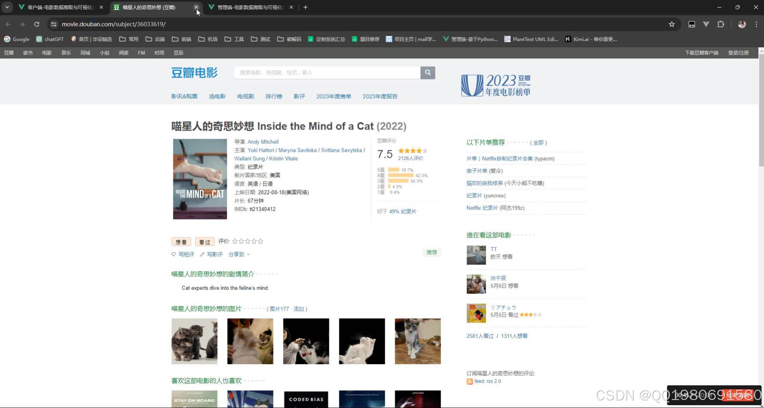764x408 pixels.
Task: Click the 下载豆瓣客户端 link
Action: 701,53
